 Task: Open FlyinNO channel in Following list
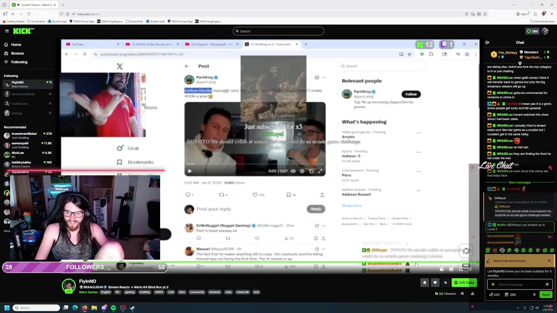click(27, 84)
